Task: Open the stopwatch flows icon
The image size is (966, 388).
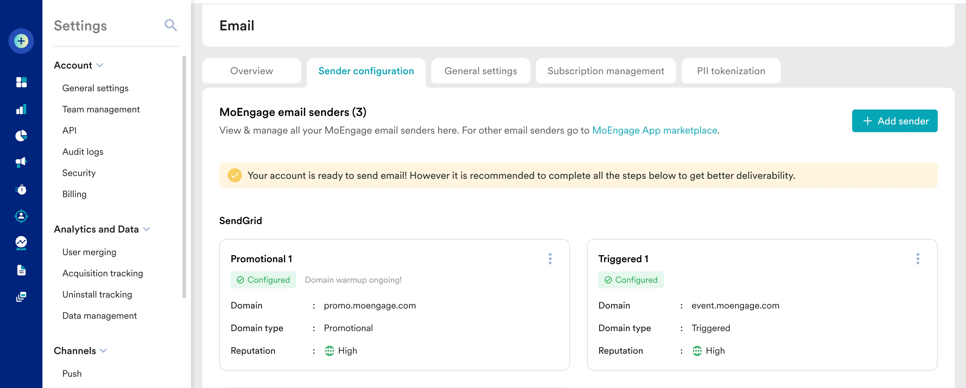Action: [21, 190]
